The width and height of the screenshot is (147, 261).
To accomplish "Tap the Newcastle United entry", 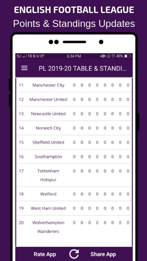I will [74, 114].
